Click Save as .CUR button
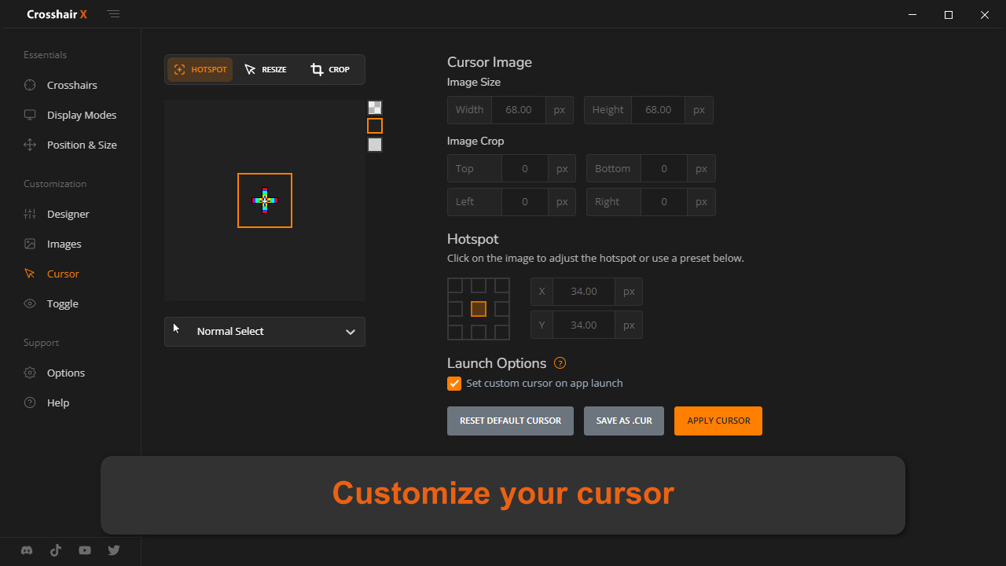Image resolution: width=1006 pixels, height=566 pixels. tap(624, 421)
